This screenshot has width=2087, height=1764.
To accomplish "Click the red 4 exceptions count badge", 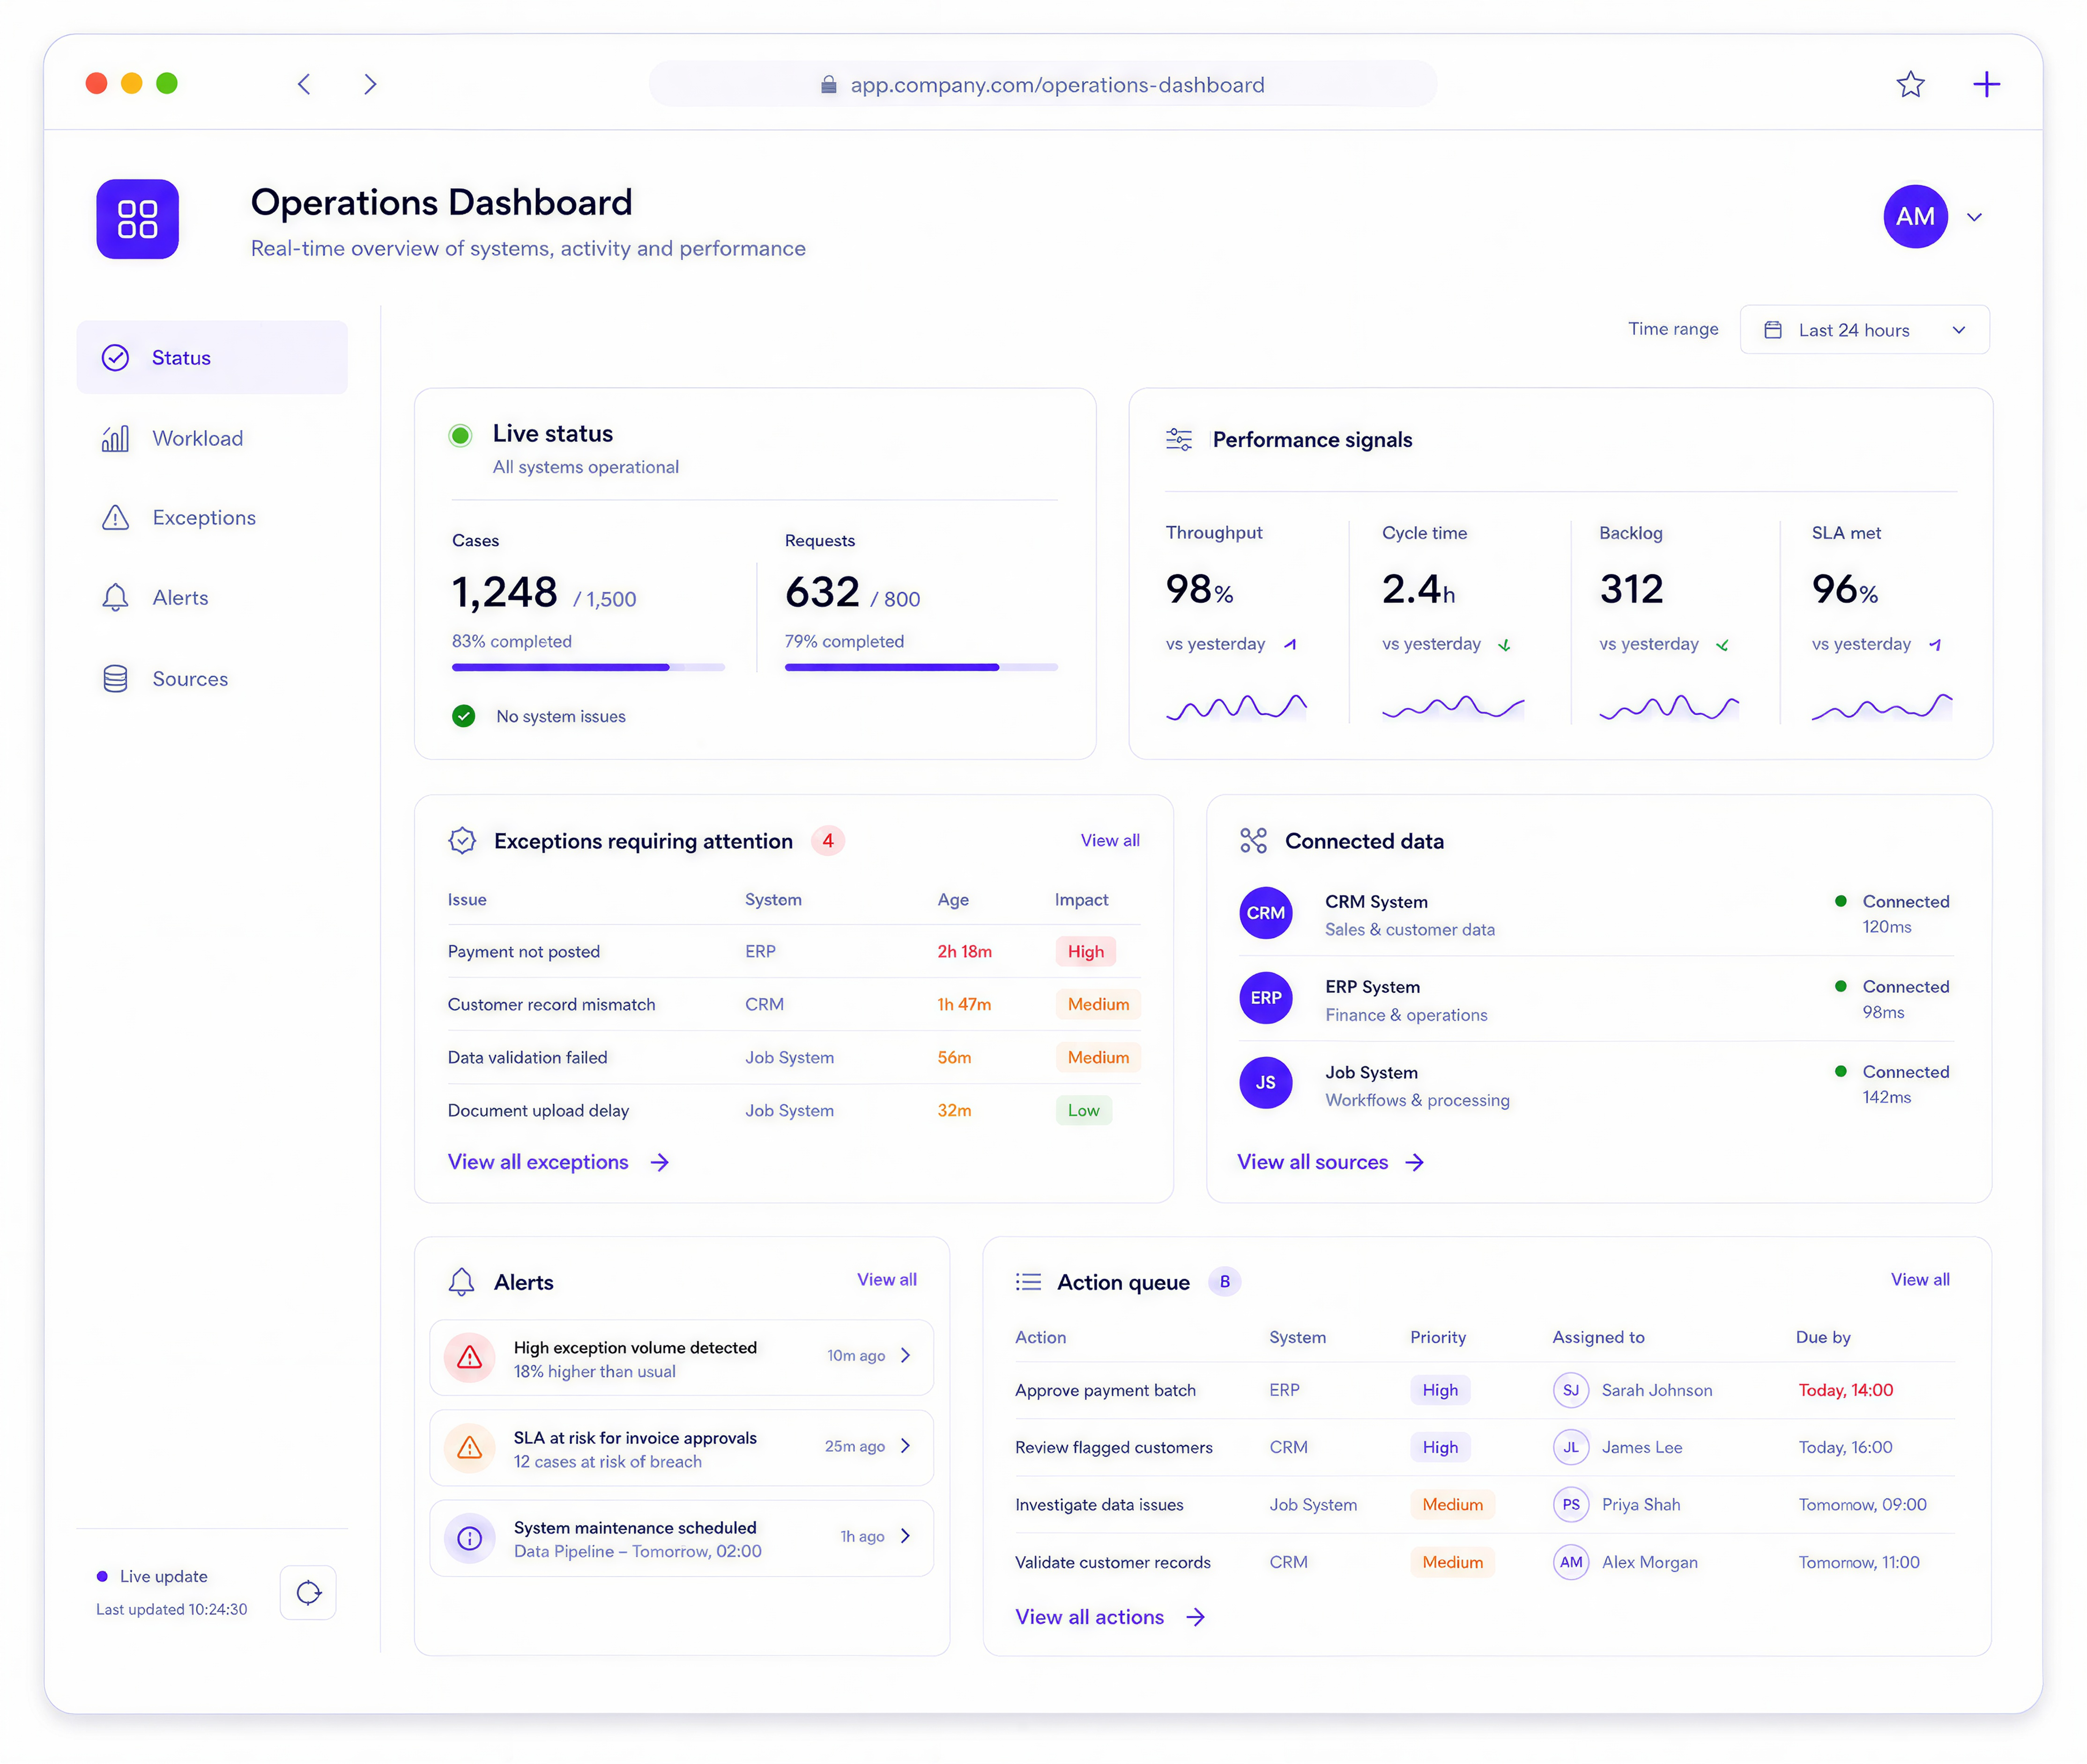I will 828,841.
